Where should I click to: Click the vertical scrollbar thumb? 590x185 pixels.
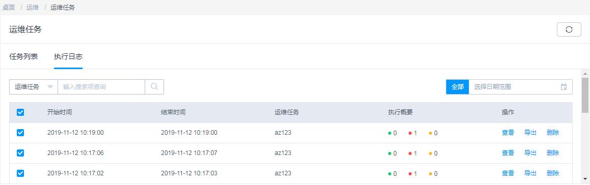tap(585, 96)
